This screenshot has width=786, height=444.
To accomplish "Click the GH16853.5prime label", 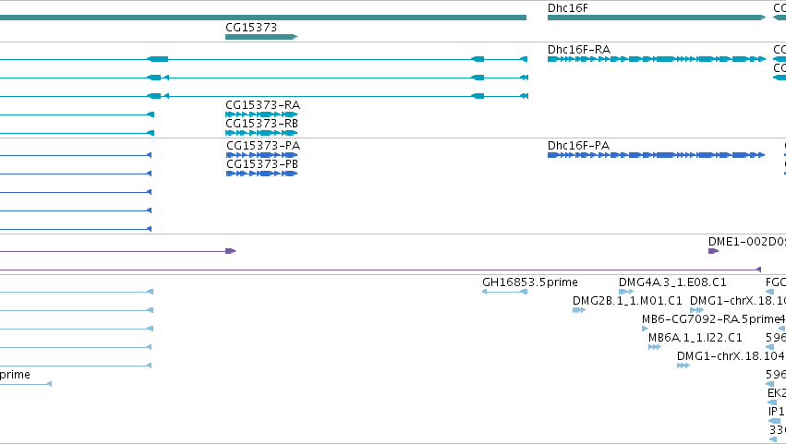I will point(530,282).
